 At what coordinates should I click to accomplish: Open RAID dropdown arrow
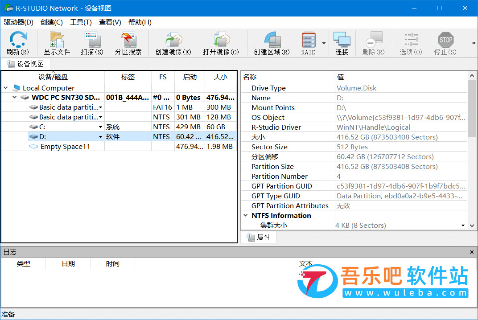click(324, 43)
